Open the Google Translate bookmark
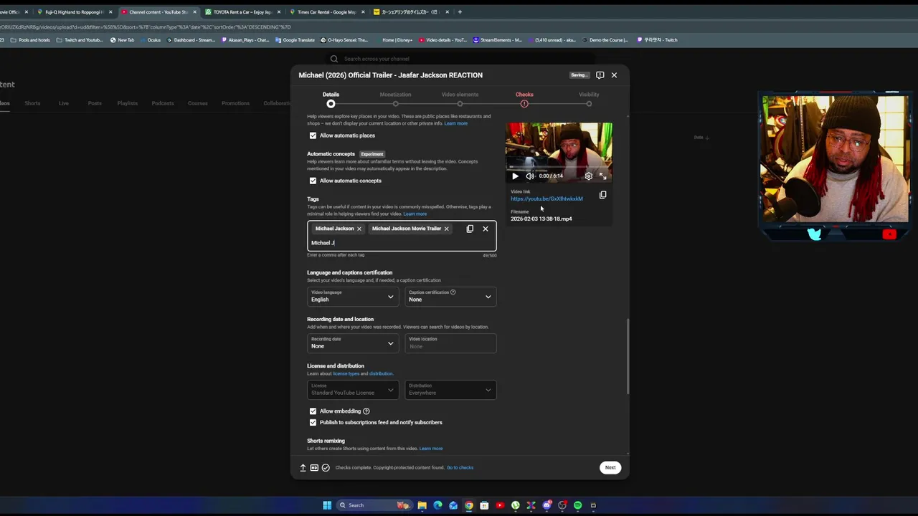The height and width of the screenshot is (516, 918). click(x=295, y=40)
